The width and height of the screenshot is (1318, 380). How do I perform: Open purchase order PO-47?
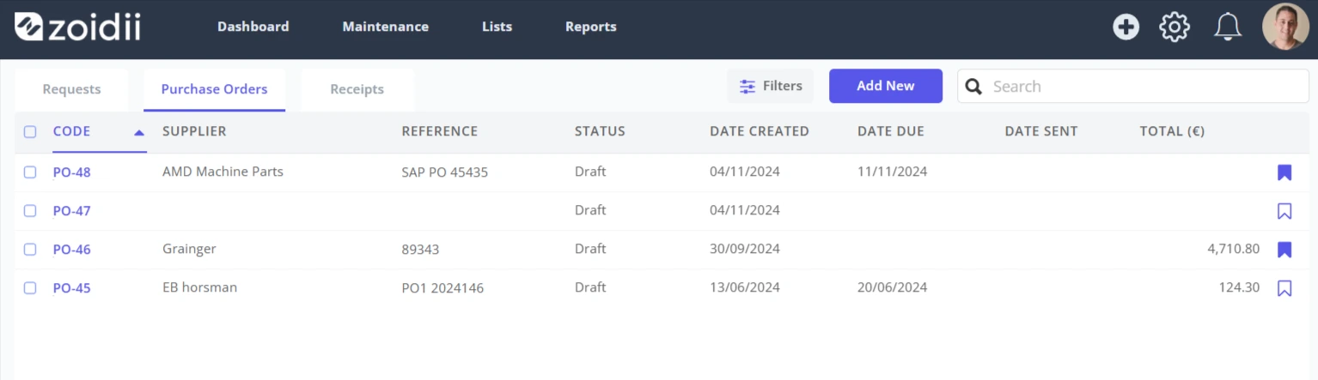click(71, 211)
